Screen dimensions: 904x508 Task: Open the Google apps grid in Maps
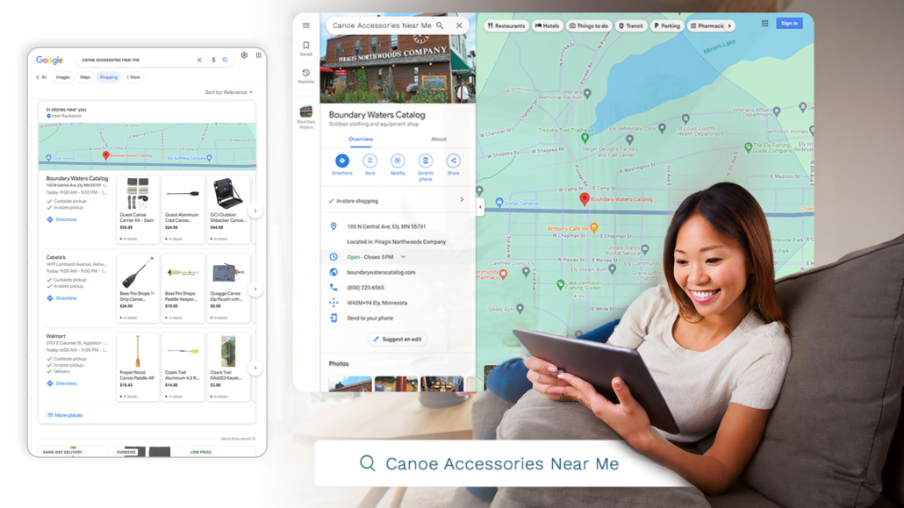(764, 24)
